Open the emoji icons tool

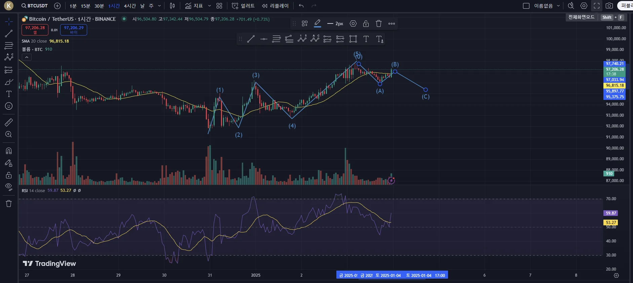coord(9,106)
